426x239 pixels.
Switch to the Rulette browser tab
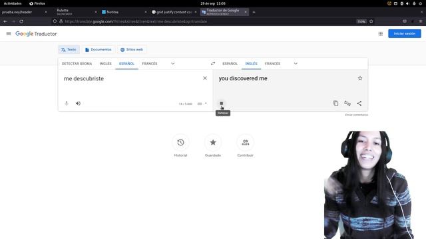[x=76, y=12]
